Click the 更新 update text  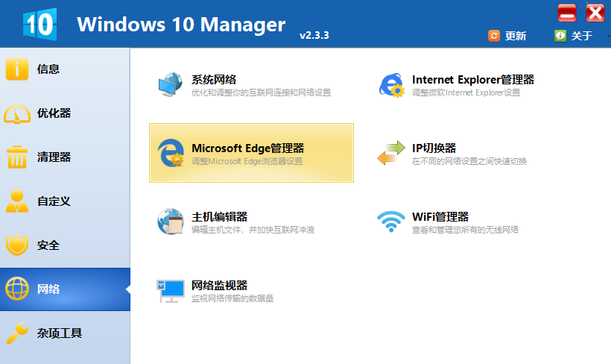tap(516, 36)
